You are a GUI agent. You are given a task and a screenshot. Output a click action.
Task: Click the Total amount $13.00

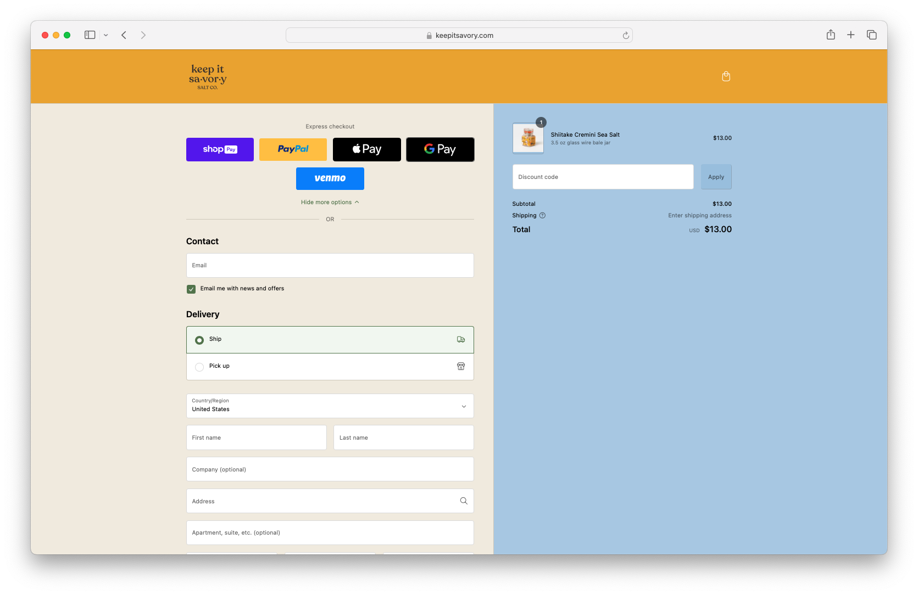tap(718, 229)
